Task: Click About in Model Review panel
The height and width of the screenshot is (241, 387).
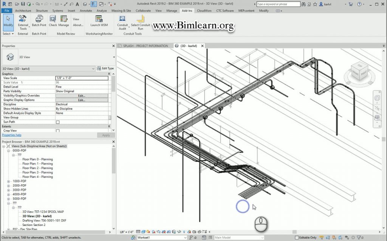Action: 78,25
